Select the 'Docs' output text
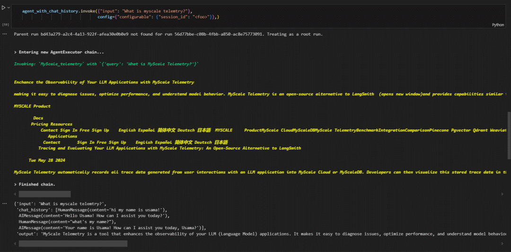This screenshot has width=511, height=252. tap(38, 118)
